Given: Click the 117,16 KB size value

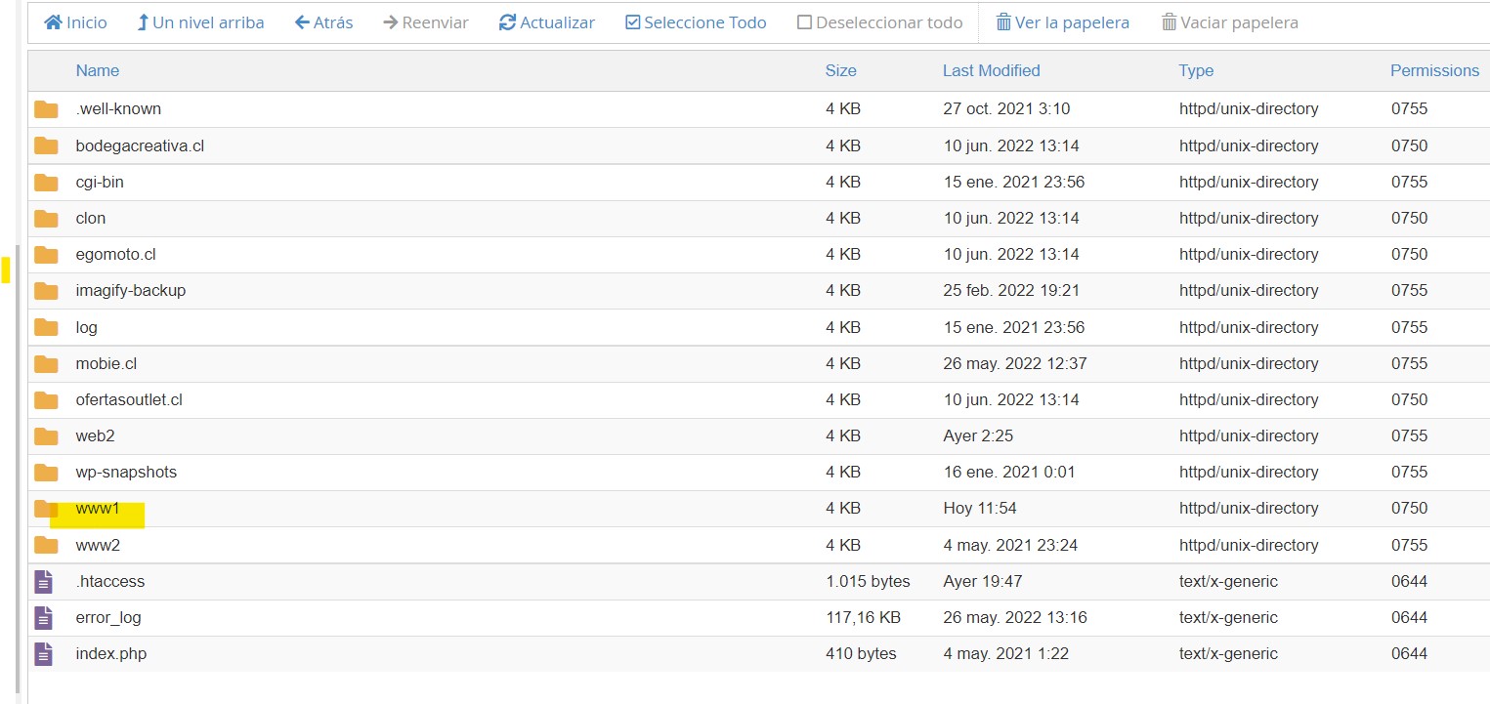Looking at the screenshot, I should pyautogui.click(x=864, y=617).
